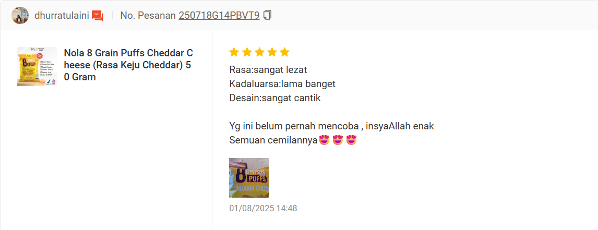
Task: Click the 'No. Pesanan' label
Action: [x=148, y=16]
